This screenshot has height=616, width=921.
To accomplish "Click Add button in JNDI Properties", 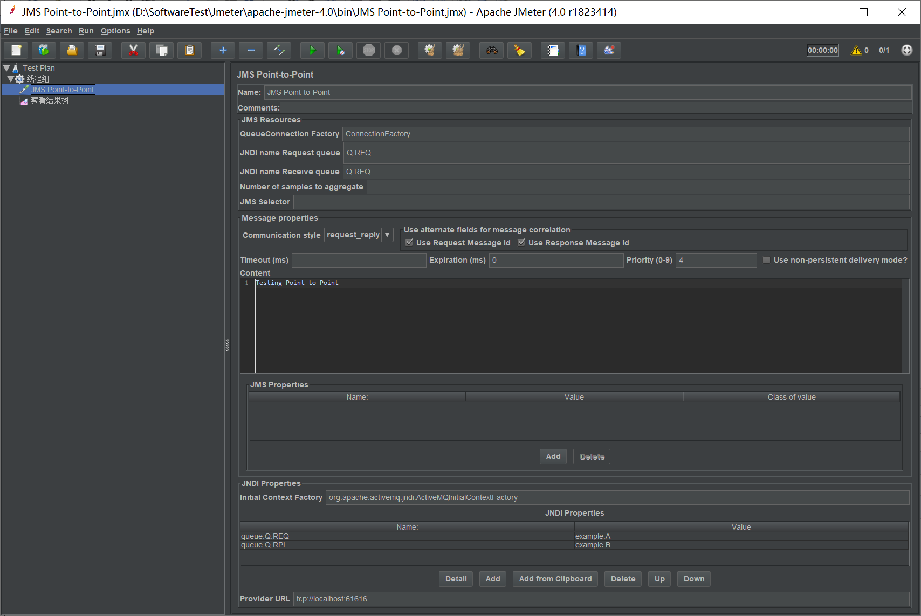I will point(493,579).
